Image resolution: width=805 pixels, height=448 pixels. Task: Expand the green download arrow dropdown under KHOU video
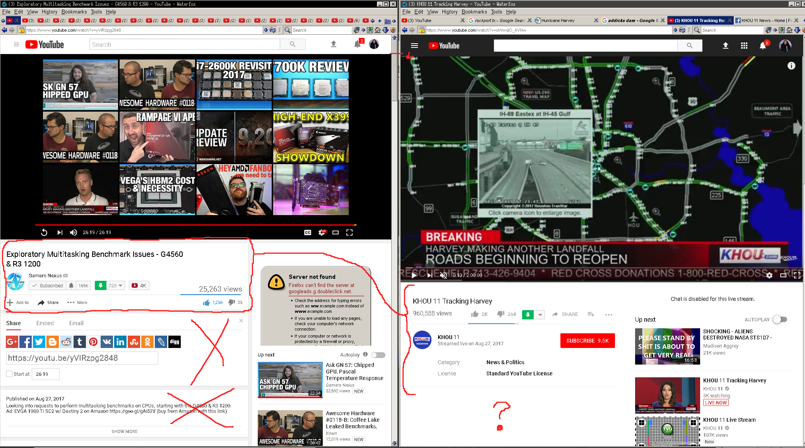pyautogui.click(x=540, y=315)
